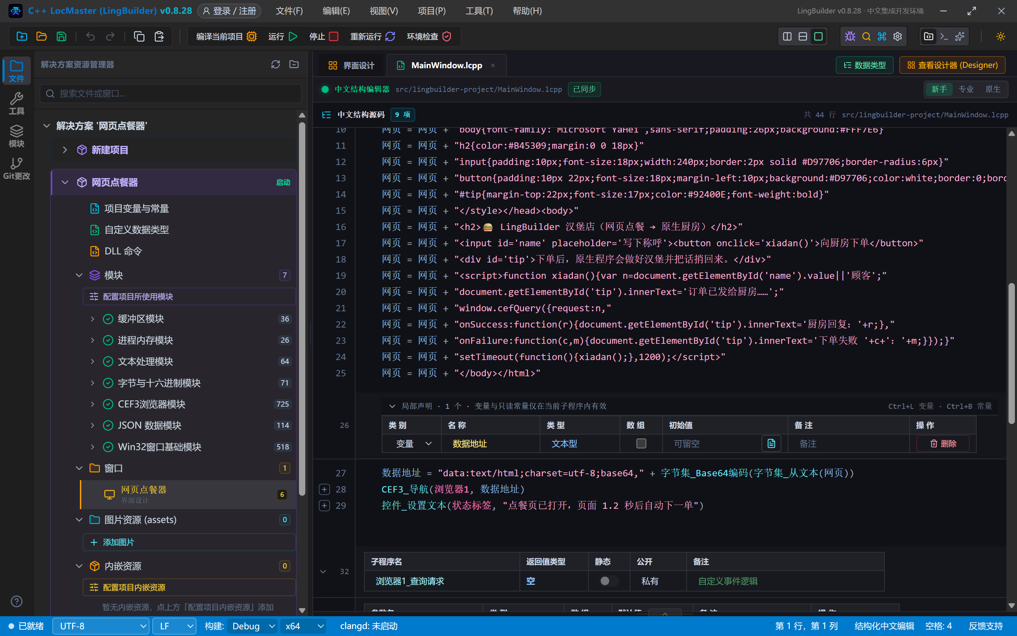Select the 原生 editor mode
The width and height of the screenshot is (1017, 636).
click(993, 89)
